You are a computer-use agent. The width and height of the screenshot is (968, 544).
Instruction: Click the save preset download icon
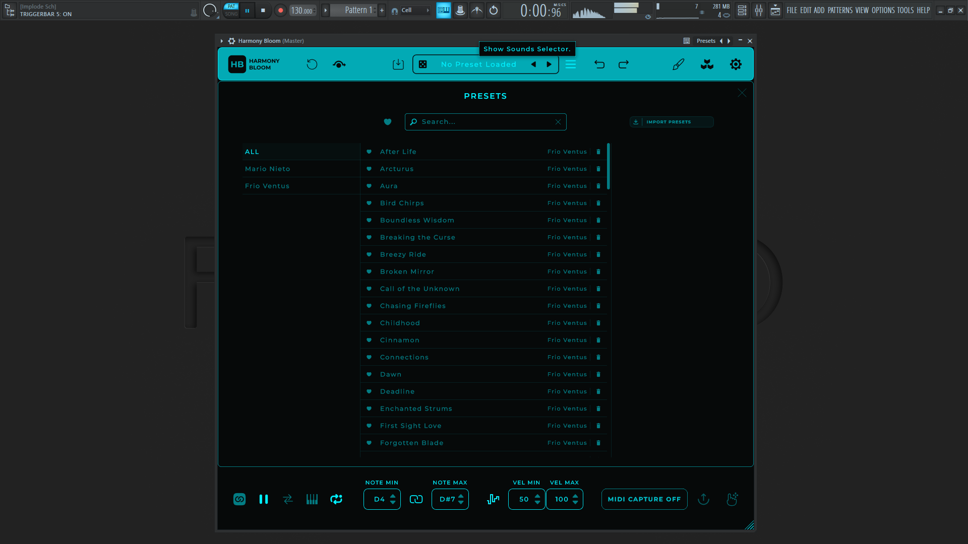pos(398,64)
